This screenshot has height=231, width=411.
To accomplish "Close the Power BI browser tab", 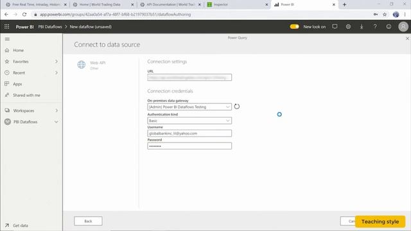I will point(334,4).
